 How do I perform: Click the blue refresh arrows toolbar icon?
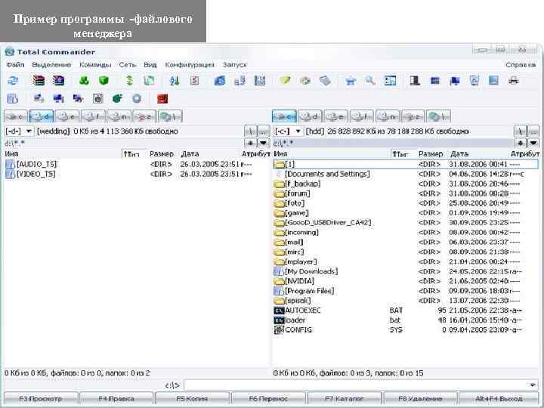13,81
